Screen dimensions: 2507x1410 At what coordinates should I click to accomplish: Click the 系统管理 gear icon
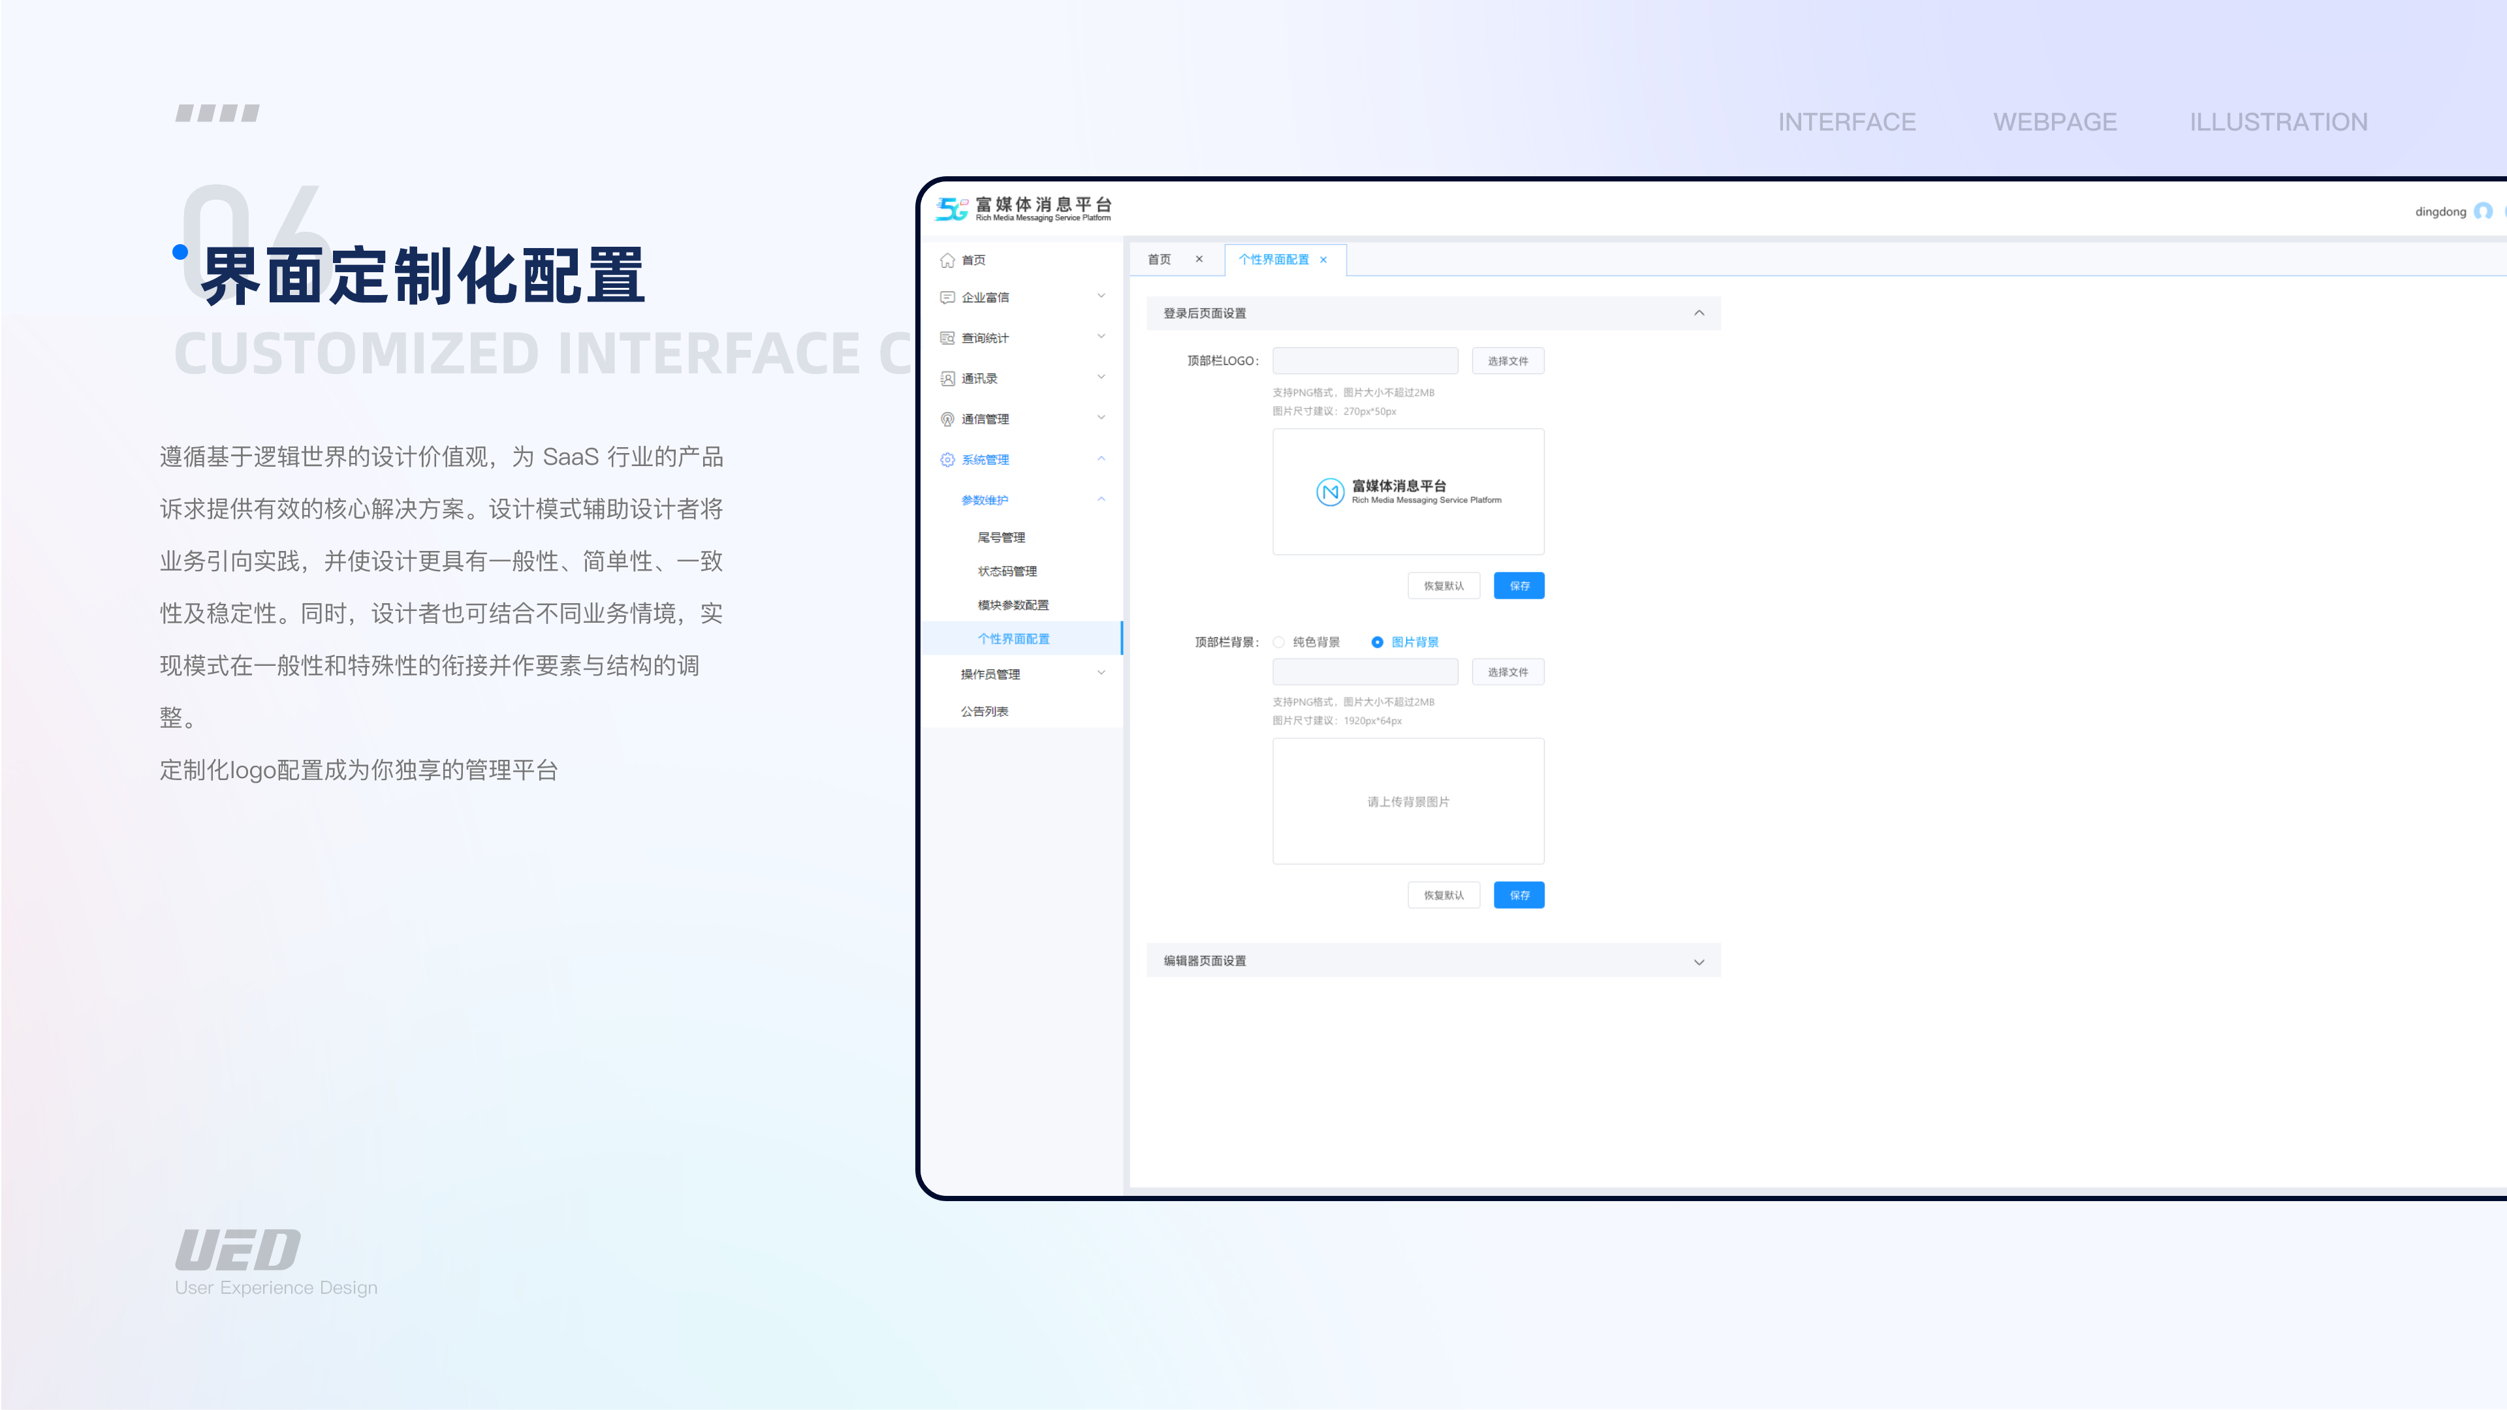point(947,460)
